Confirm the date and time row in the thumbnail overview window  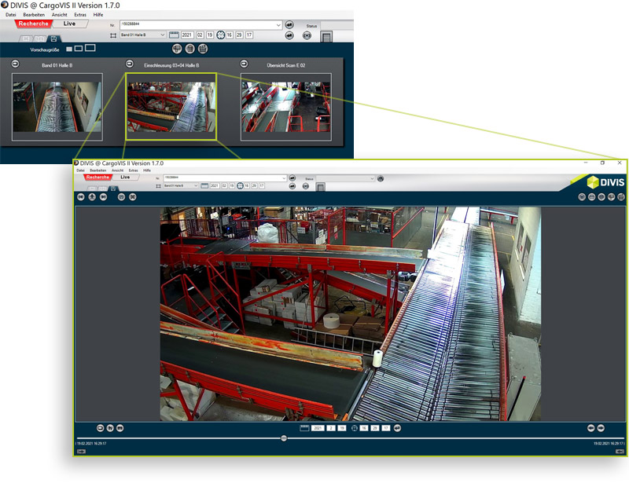(x=289, y=35)
